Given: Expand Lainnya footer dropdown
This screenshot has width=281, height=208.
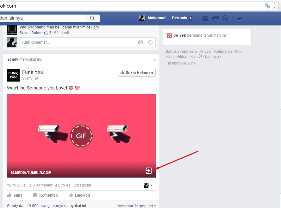Looking at the screenshot, I should (x=213, y=56).
